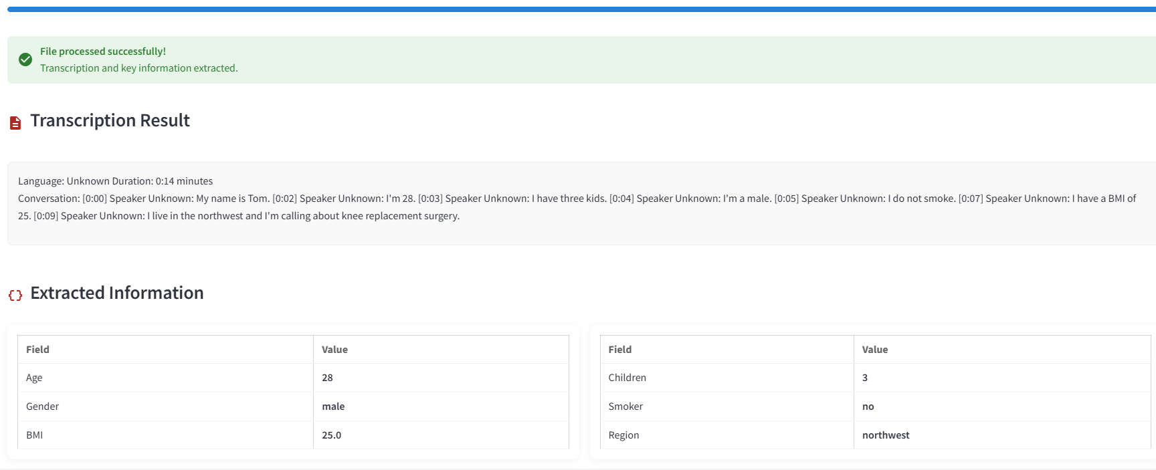Click the Field column header in the Children table
Screen dimensions: 1156x470
click(727, 350)
